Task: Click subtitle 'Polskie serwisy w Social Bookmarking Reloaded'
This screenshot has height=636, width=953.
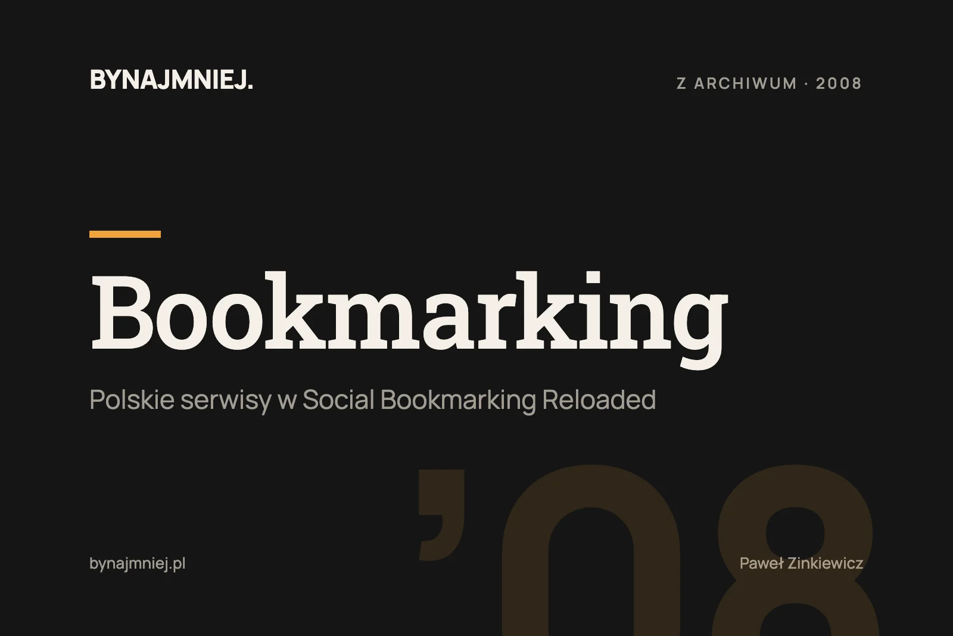Action: click(372, 400)
